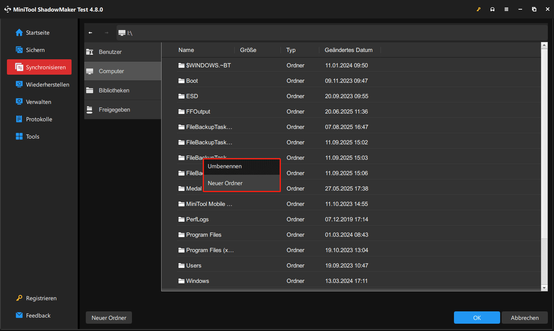Select Bibliotheken location
This screenshot has width=554, height=331.
pyautogui.click(x=114, y=90)
